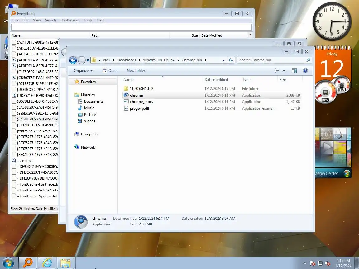Open Everything Search menu

click(50, 20)
